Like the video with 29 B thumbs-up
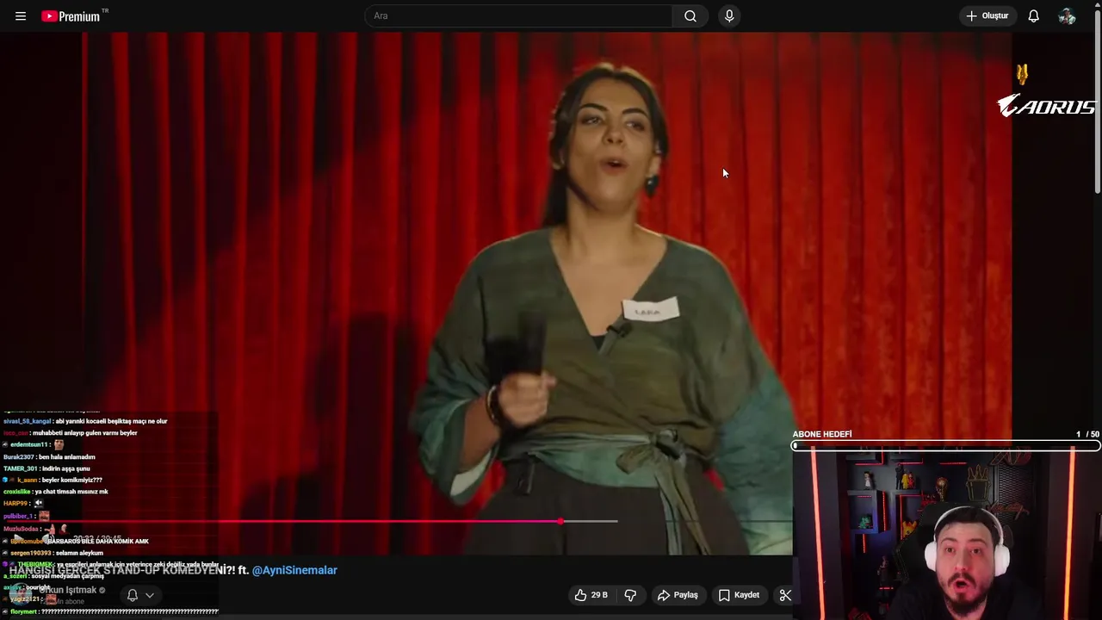The image size is (1102, 620). (591, 595)
